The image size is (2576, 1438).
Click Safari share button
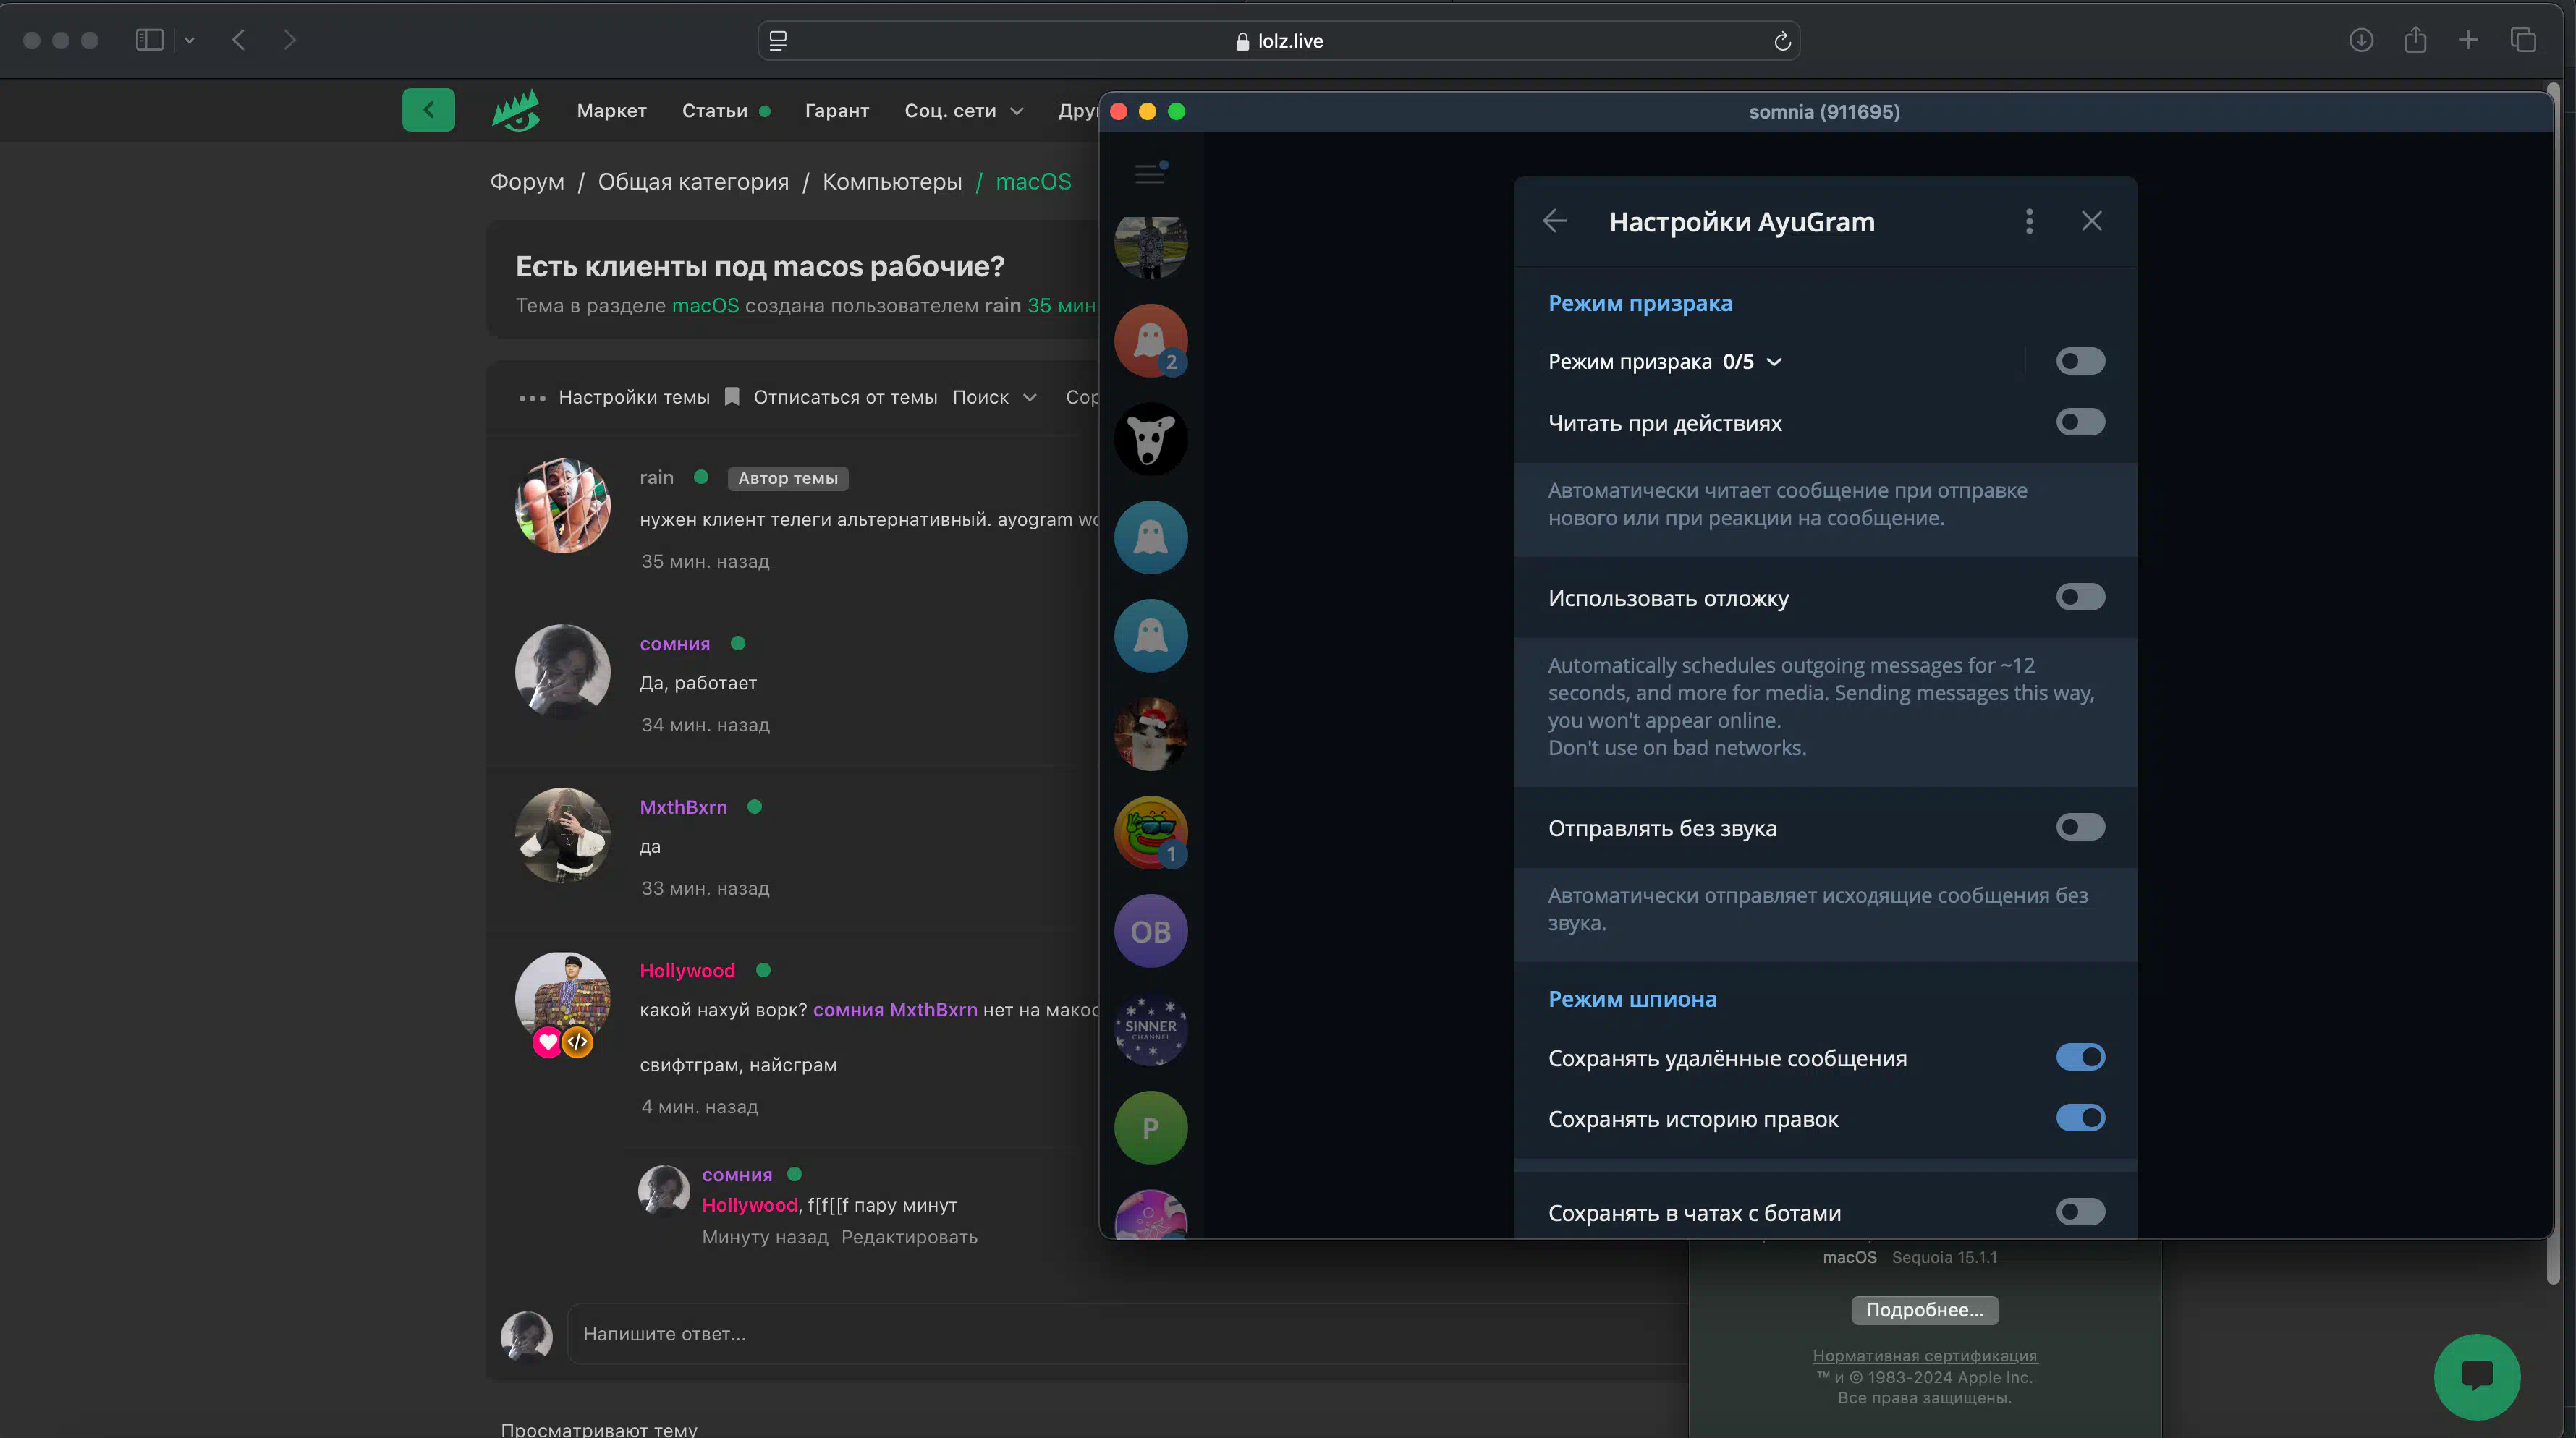click(x=2415, y=40)
